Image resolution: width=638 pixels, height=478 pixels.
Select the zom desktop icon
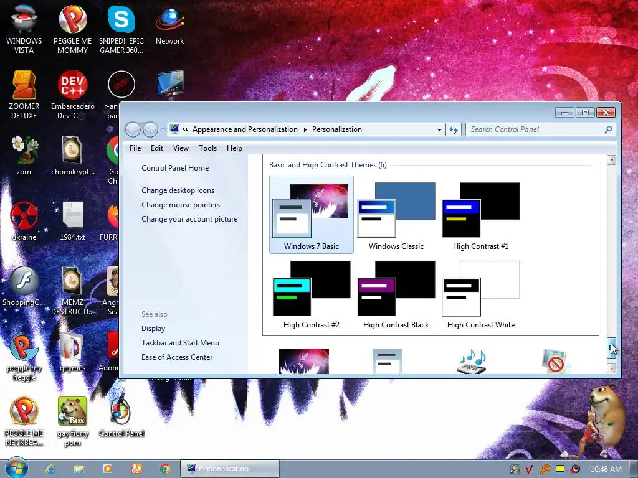[24, 156]
